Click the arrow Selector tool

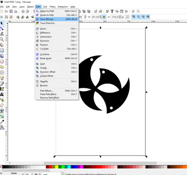2,23
